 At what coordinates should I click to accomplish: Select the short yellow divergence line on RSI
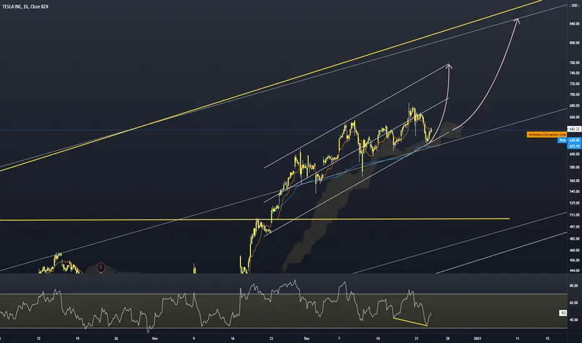[x=410, y=322]
